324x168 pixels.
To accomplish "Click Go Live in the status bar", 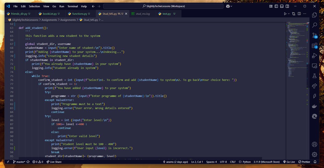I will point(289,162).
